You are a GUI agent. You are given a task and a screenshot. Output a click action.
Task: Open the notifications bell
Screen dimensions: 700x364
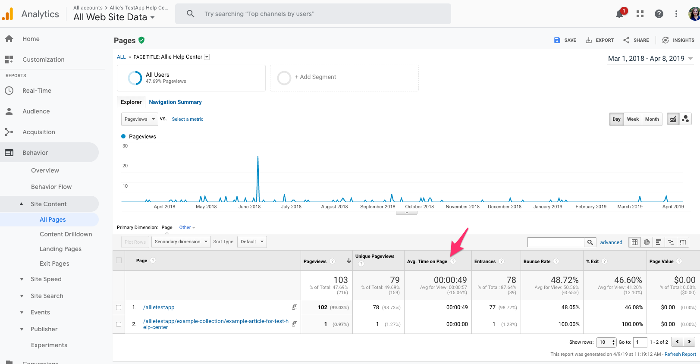[619, 14]
